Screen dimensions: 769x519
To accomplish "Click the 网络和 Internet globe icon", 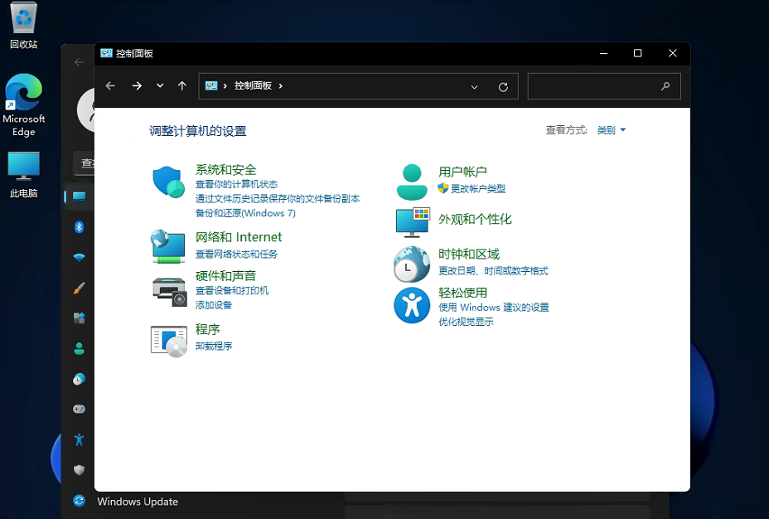I will point(167,246).
